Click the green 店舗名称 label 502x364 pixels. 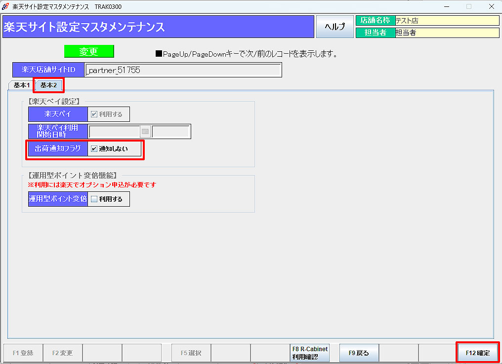coord(376,20)
